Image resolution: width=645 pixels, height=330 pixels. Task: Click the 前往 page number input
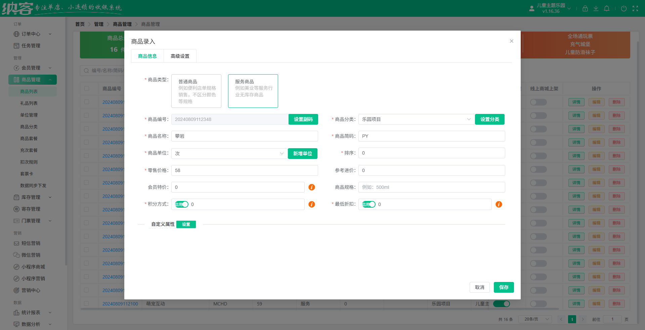612,319
